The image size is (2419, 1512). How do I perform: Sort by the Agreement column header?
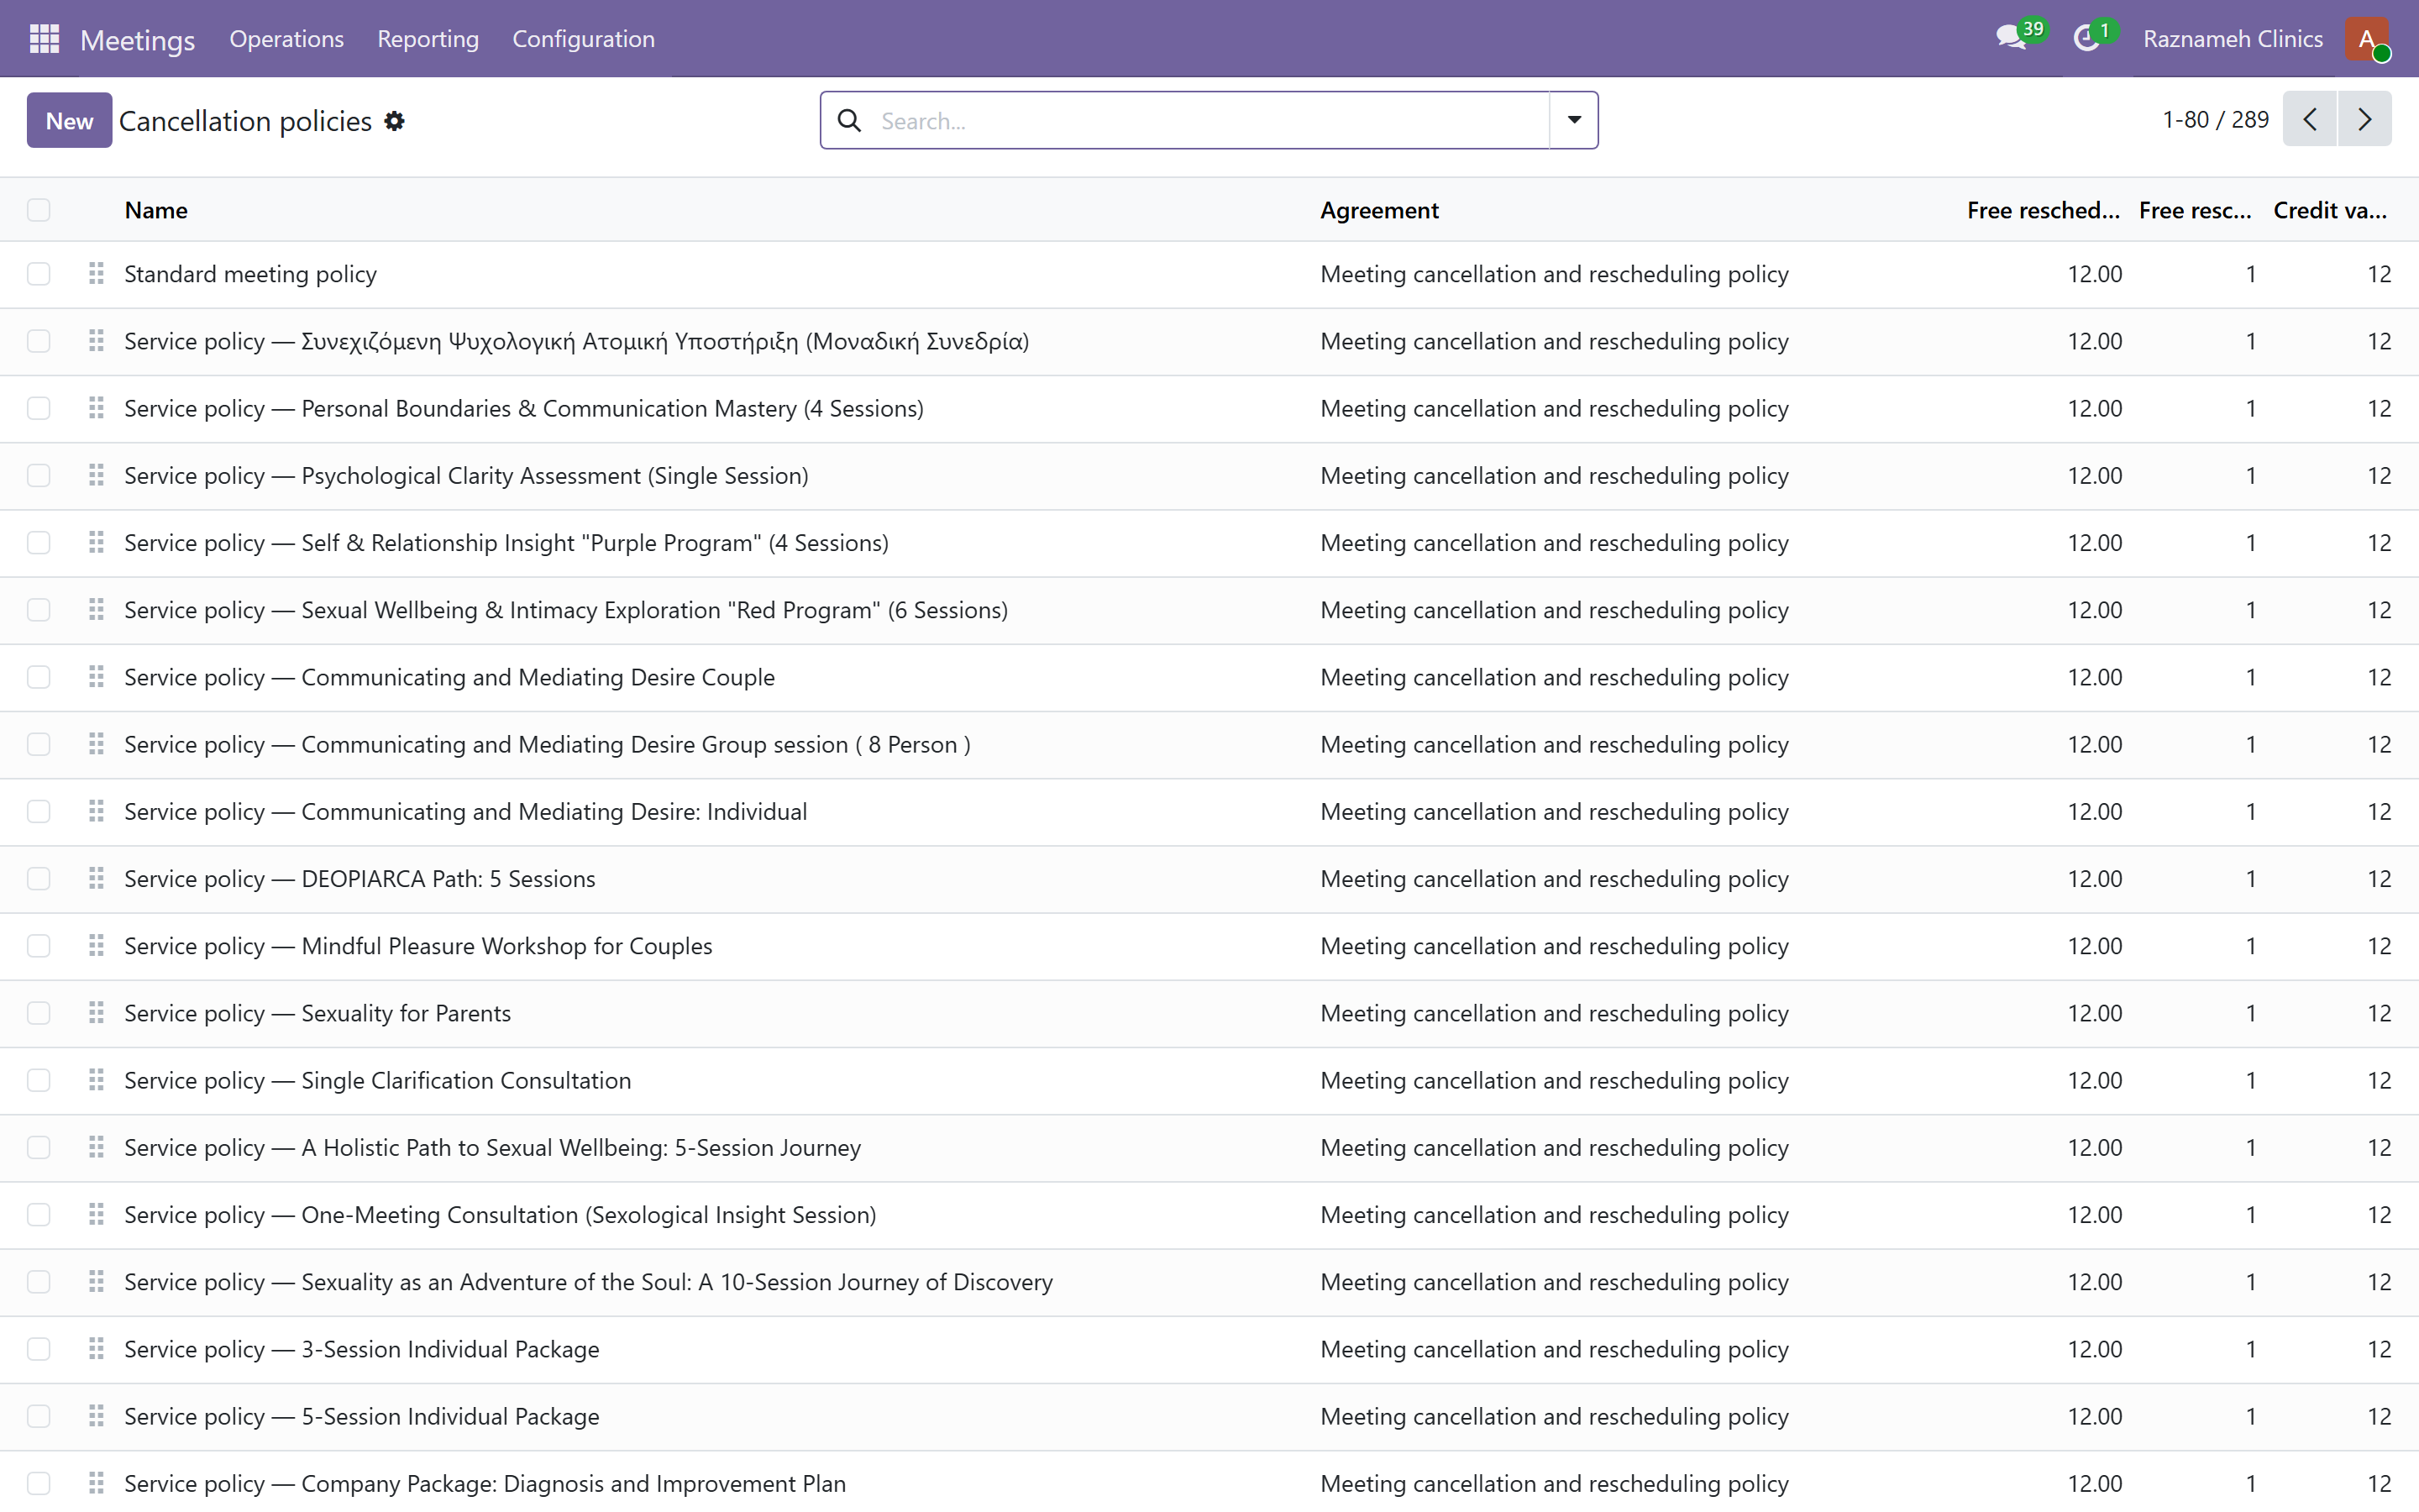(x=1379, y=210)
